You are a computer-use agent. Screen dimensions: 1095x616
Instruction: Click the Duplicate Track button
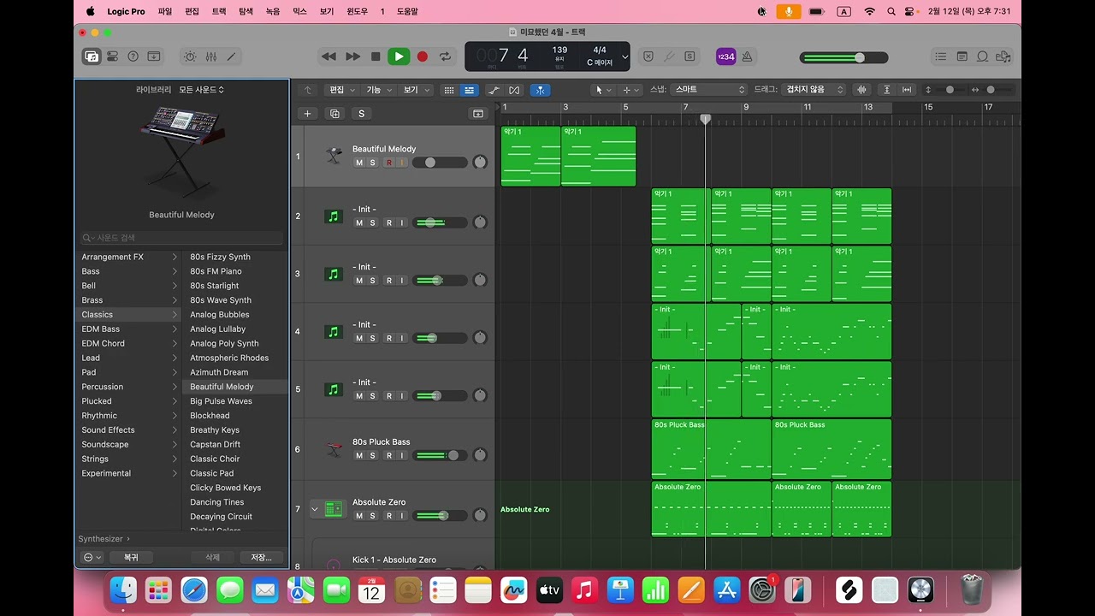coord(334,114)
